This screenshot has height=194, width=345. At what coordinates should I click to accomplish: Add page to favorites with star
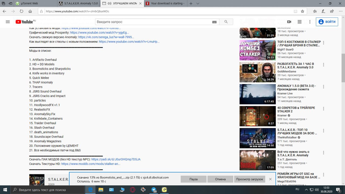tap(302, 11)
